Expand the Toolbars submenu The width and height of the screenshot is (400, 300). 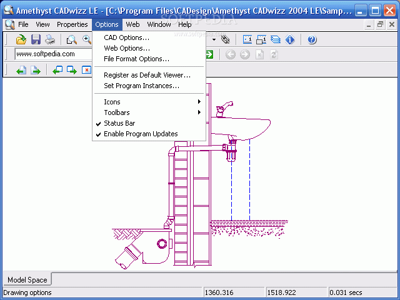[x=149, y=112]
